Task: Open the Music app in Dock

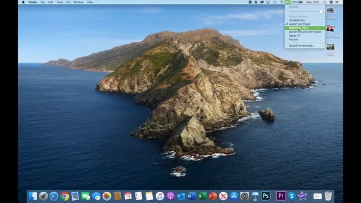Action: [x=160, y=196]
